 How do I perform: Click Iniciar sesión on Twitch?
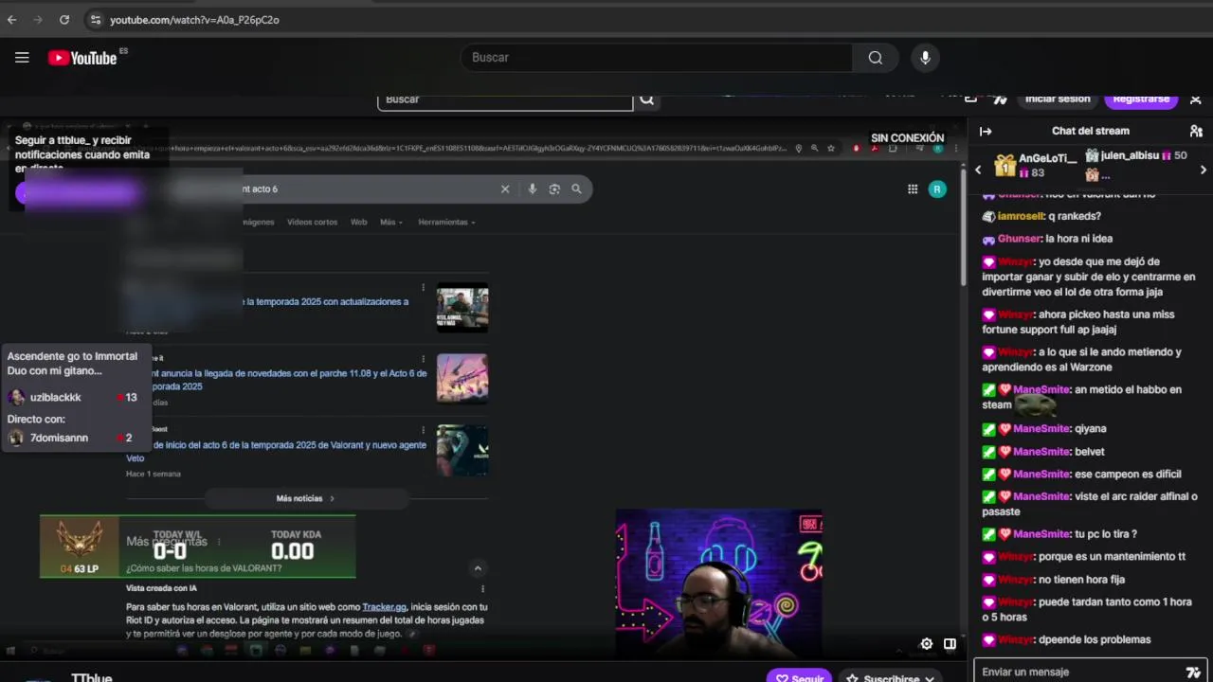(1058, 99)
